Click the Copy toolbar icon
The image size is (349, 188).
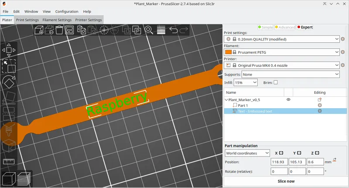[x=82, y=30]
